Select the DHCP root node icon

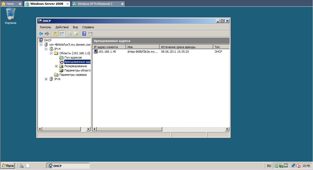(41, 40)
